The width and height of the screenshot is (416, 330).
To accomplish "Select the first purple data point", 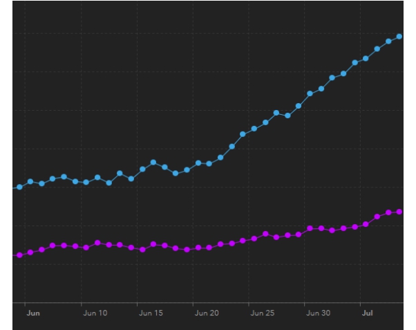I will coord(19,255).
